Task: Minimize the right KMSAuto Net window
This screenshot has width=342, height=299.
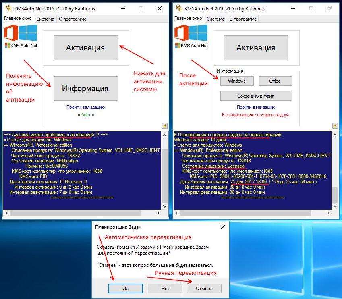Action: tap(293, 8)
